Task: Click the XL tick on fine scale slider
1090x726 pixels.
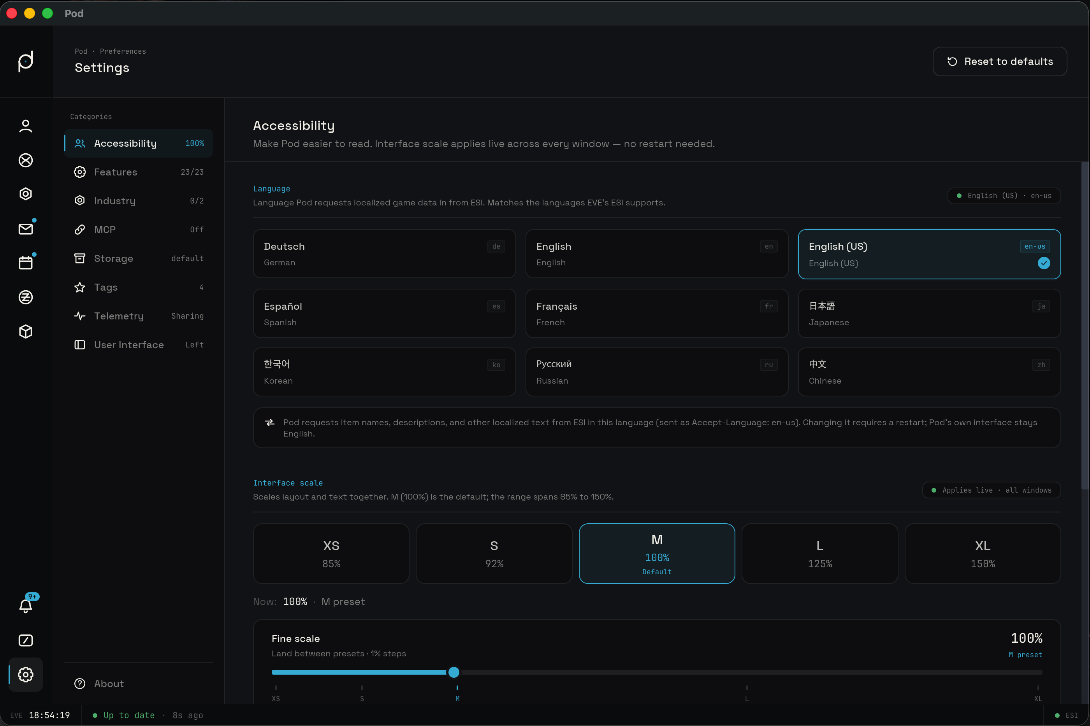Action: (x=1038, y=694)
